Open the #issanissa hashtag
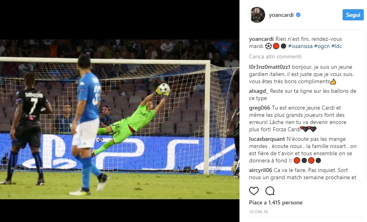Screen dimensions: 367x222 pyautogui.click(x=300, y=46)
